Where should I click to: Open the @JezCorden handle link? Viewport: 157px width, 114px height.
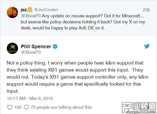[x=46, y=10]
